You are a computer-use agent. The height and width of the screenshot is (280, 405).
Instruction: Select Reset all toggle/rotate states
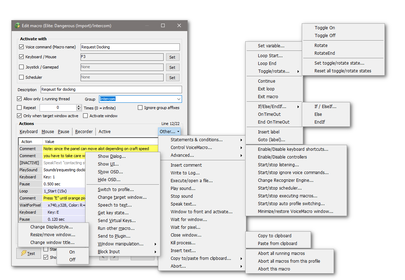click(x=343, y=71)
